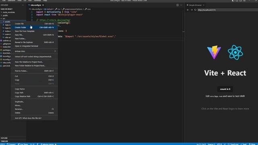Click the count is 0 button
This screenshot has height=145, width=258.
(225, 89)
